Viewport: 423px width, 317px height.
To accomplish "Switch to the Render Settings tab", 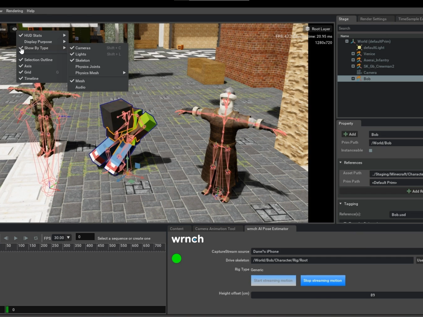I will coord(373,19).
